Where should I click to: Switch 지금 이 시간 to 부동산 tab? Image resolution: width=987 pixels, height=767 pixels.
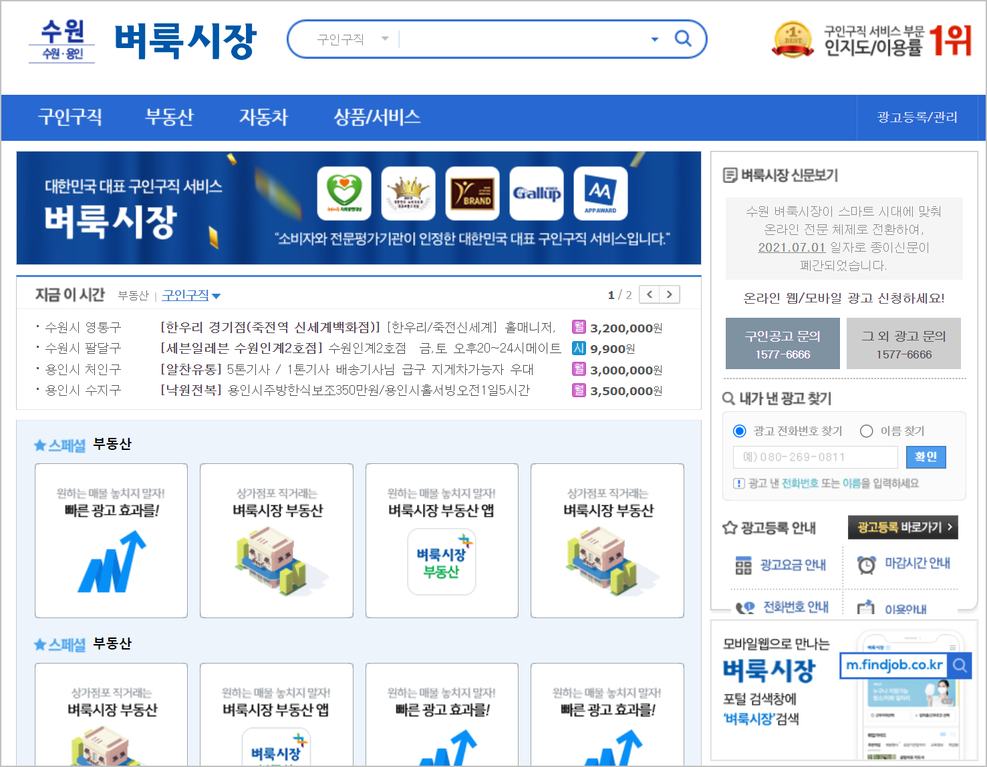pyautogui.click(x=133, y=296)
